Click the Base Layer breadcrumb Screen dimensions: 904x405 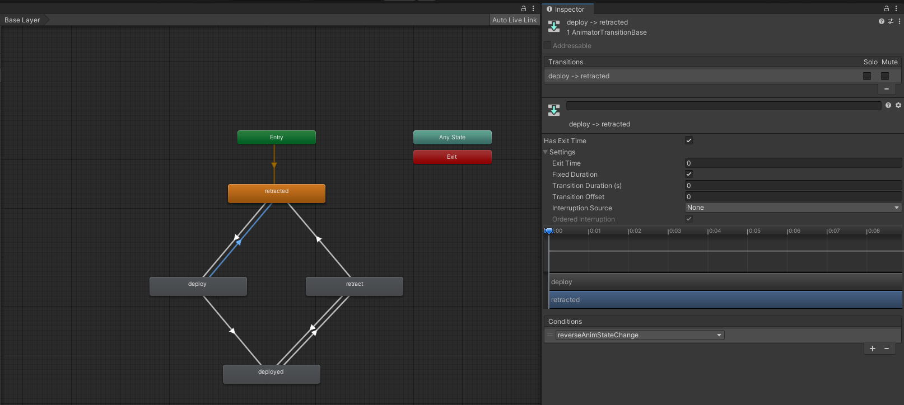[22, 20]
